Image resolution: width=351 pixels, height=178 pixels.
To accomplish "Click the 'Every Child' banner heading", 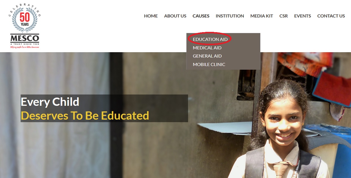I will [50, 102].
